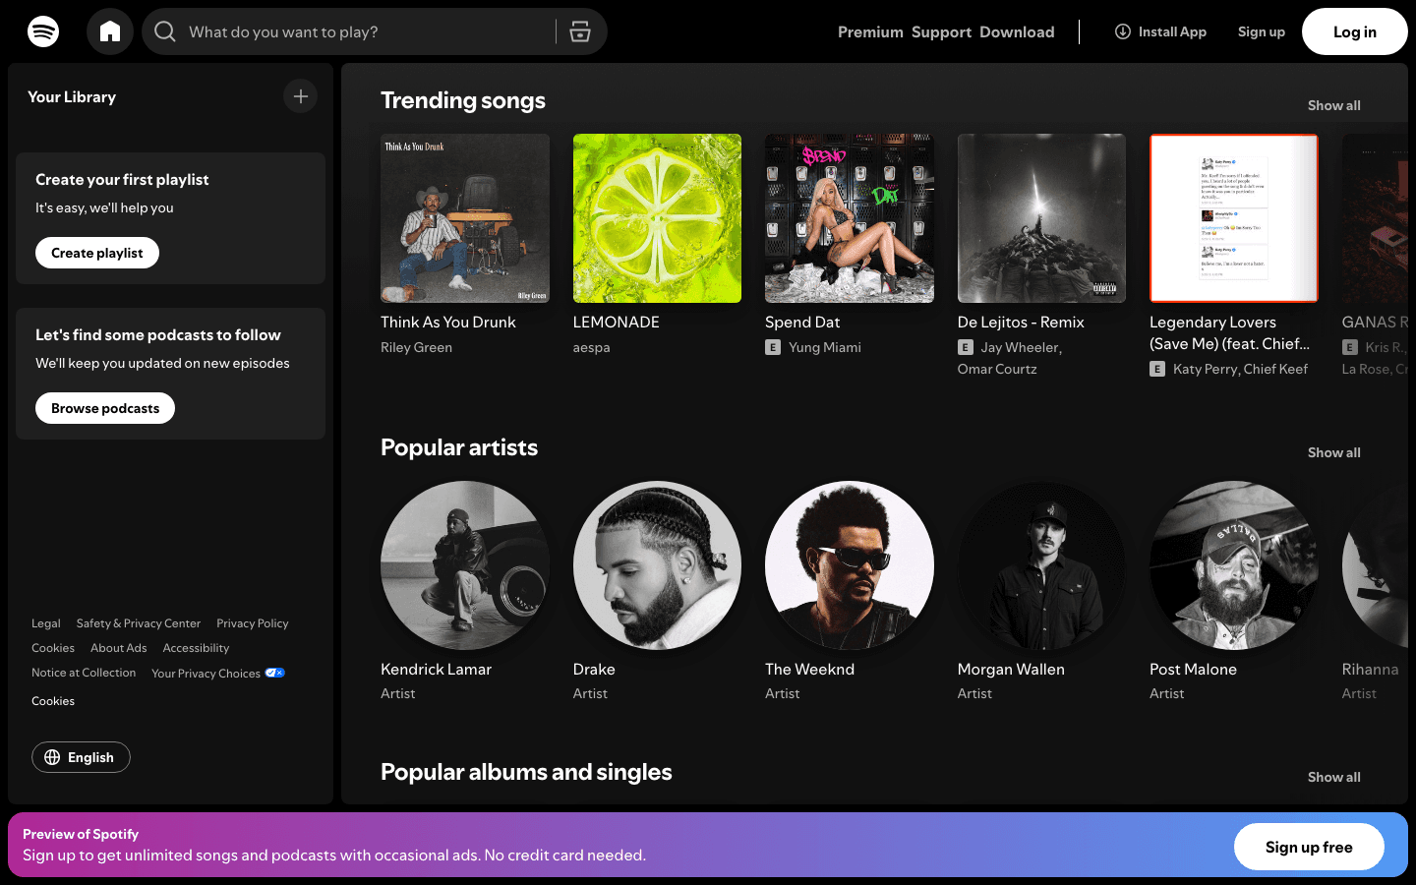Click Create playlist button
This screenshot has width=1416, height=885.
point(97,253)
